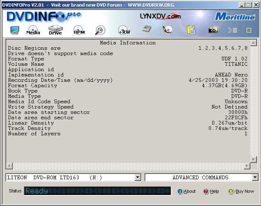Click the vertical scrollbar up arrow
This screenshot has width=261, height=206.
point(253,43)
